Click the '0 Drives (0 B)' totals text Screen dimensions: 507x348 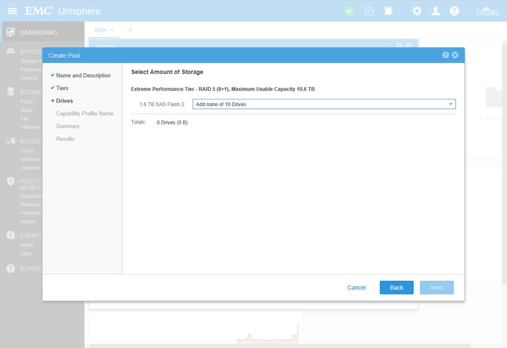click(x=172, y=122)
